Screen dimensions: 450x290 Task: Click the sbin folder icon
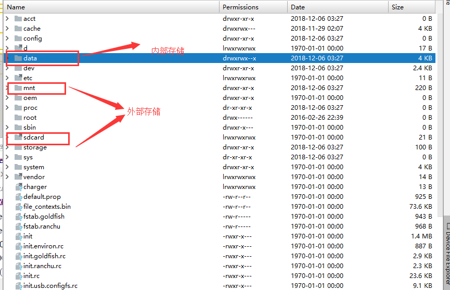click(x=18, y=127)
